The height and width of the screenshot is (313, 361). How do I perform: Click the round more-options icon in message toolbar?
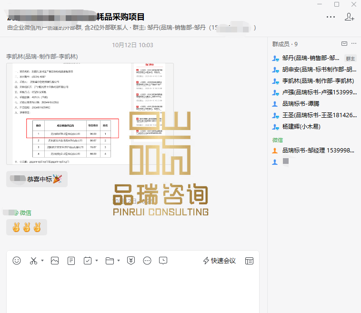click(147, 261)
